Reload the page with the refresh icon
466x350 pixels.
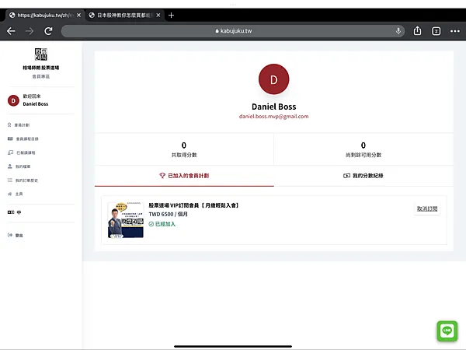pos(48,31)
